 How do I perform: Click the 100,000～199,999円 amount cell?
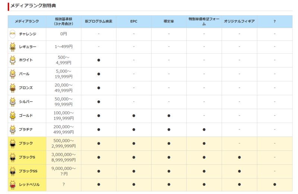(63, 115)
